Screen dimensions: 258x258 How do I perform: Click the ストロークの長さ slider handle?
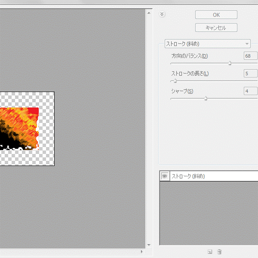coord(175,81)
